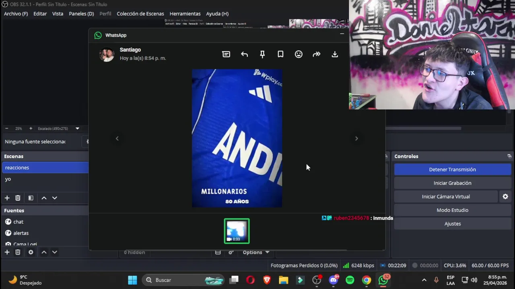Click the Fotogramas Perdidos status text
Viewport: 515px width, 289px height.
[x=304, y=265]
